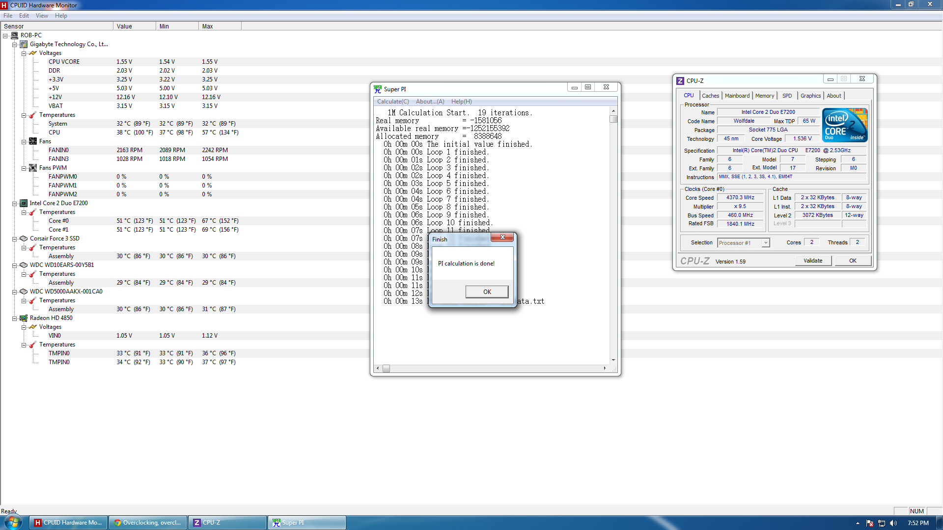This screenshot has width=943, height=530.
Task: Click the Validate button in CPU-Z
Action: [x=813, y=261]
